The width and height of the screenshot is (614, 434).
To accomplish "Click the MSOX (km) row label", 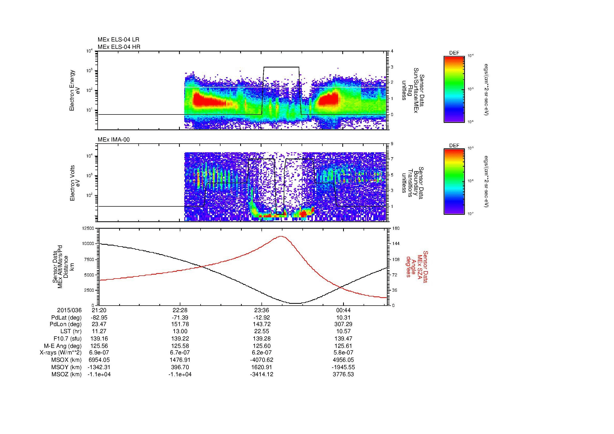I will (x=67, y=360).
